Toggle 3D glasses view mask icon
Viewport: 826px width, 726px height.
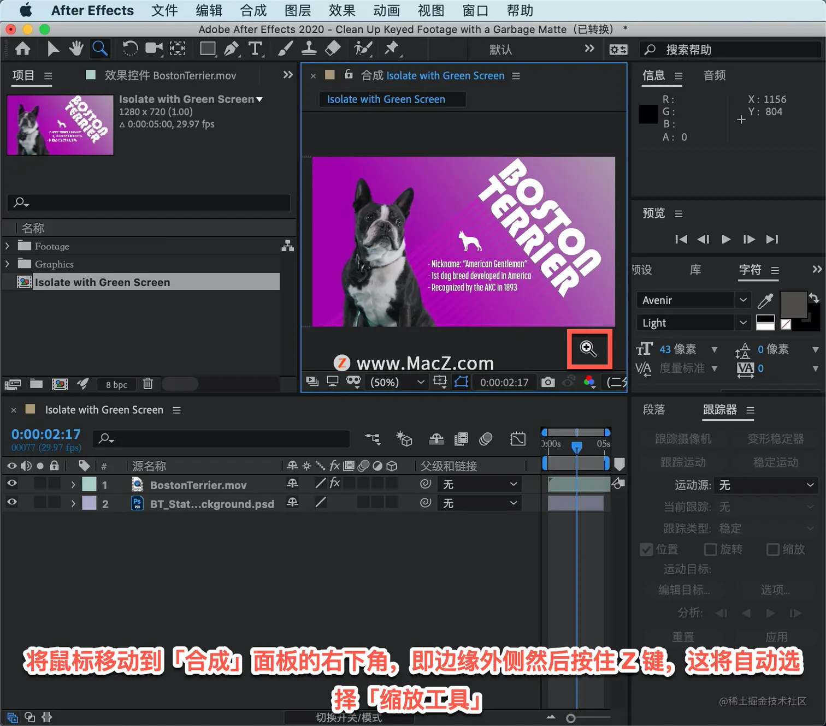point(353,382)
